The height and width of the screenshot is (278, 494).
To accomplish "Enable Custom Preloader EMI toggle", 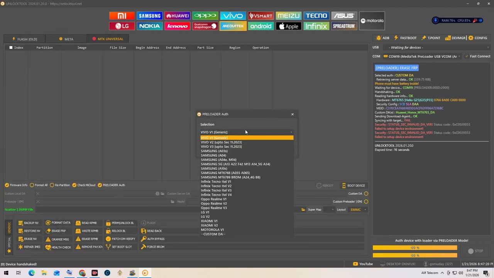I will coord(366,202).
